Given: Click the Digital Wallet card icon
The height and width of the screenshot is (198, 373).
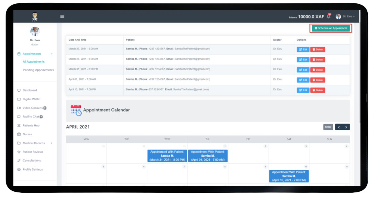Looking at the screenshot, I should click(x=19, y=99).
